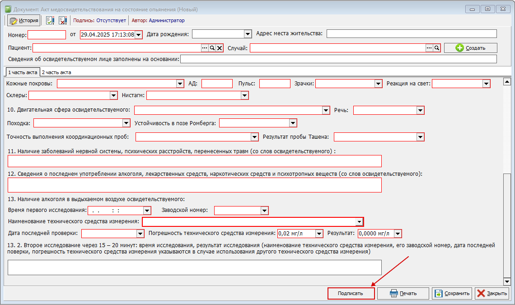Open the Зрачки dropdown list
515x305 pixels.
click(x=379, y=84)
